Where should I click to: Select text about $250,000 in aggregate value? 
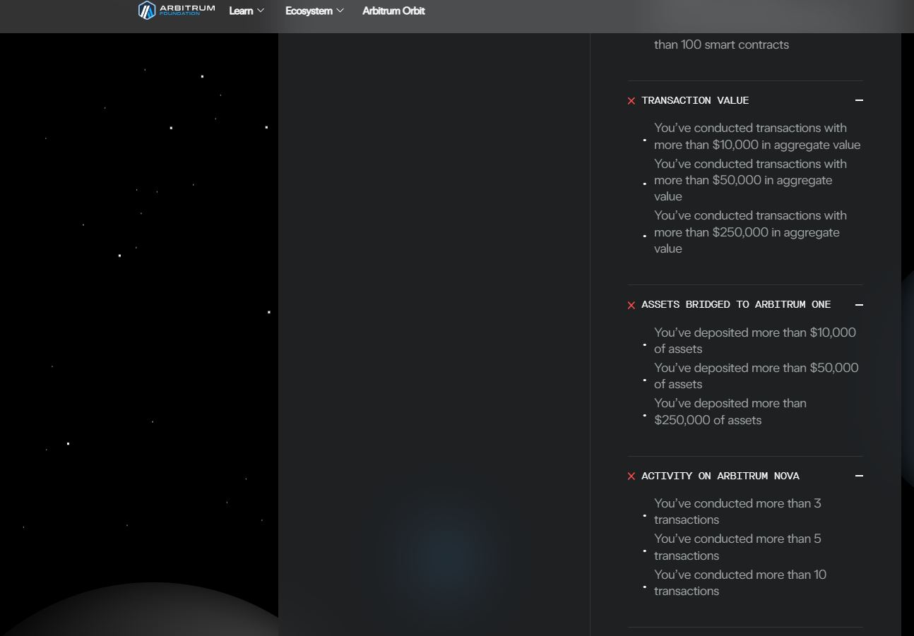(x=750, y=232)
